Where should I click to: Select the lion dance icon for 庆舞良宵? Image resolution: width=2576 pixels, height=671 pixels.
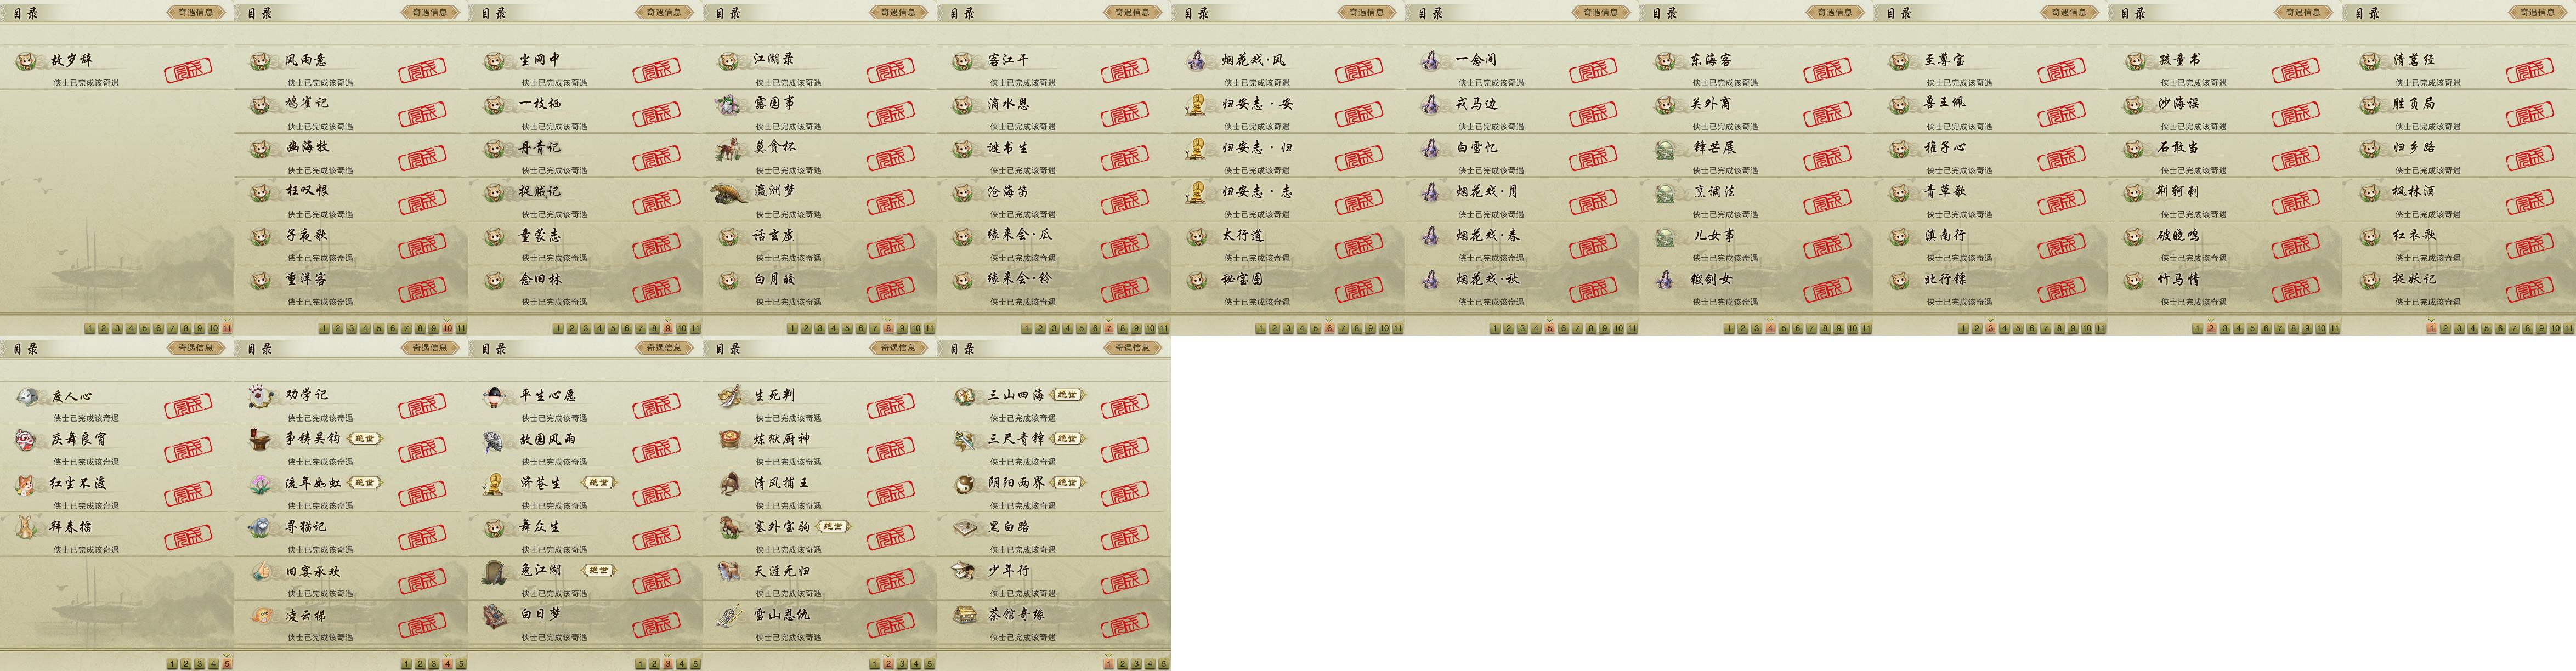pyautogui.click(x=27, y=440)
